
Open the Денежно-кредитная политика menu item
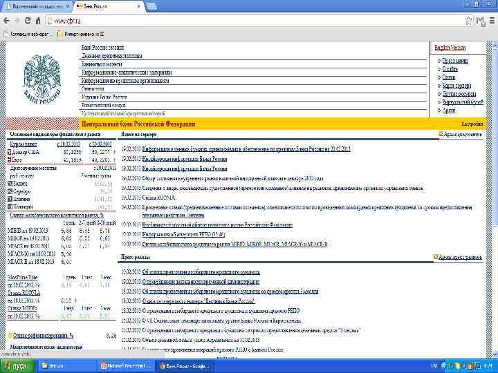pyautogui.click(x=112, y=56)
